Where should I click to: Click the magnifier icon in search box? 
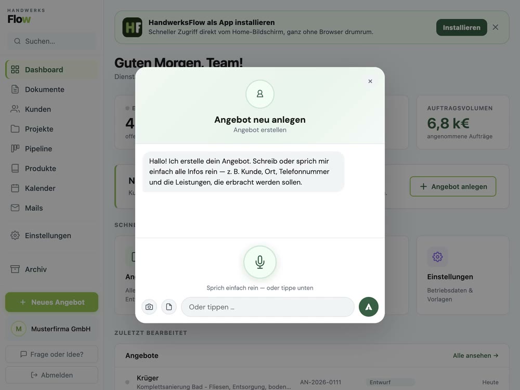click(x=17, y=41)
